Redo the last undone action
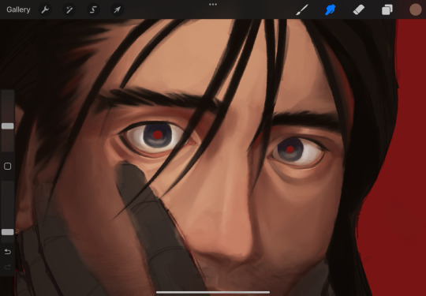This screenshot has height=296, width=426. pos(8,267)
